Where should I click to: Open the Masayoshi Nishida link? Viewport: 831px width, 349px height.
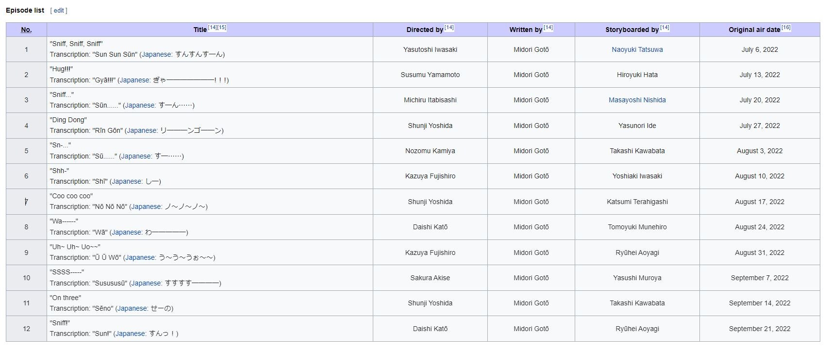637,100
